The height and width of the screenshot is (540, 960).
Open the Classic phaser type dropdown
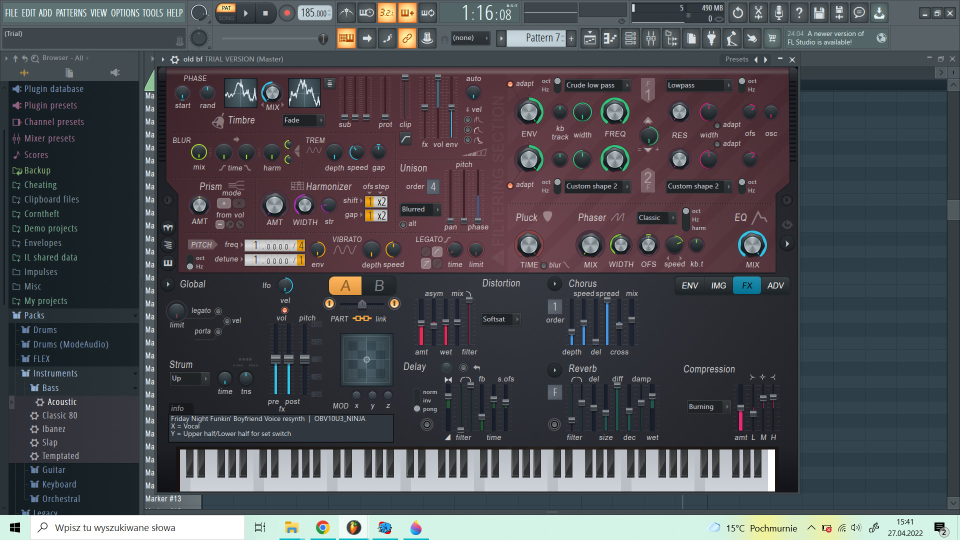pos(656,217)
